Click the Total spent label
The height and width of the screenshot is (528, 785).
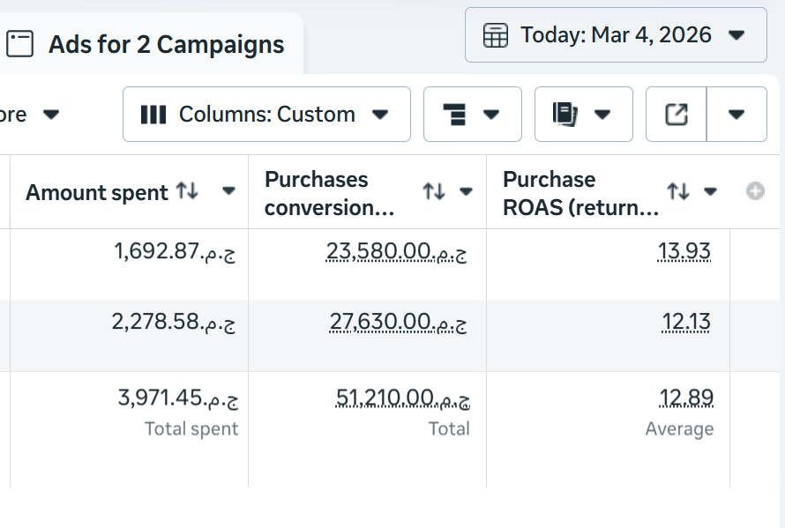click(191, 429)
